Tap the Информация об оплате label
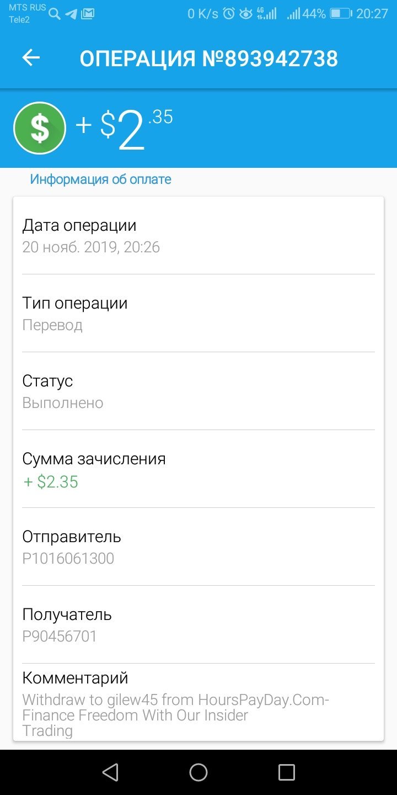The height and width of the screenshot is (795, 397). 100,179
